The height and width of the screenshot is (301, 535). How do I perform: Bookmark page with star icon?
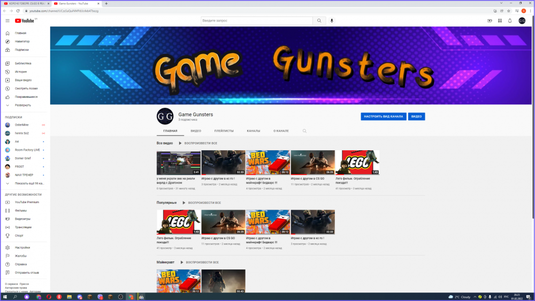click(x=508, y=11)
